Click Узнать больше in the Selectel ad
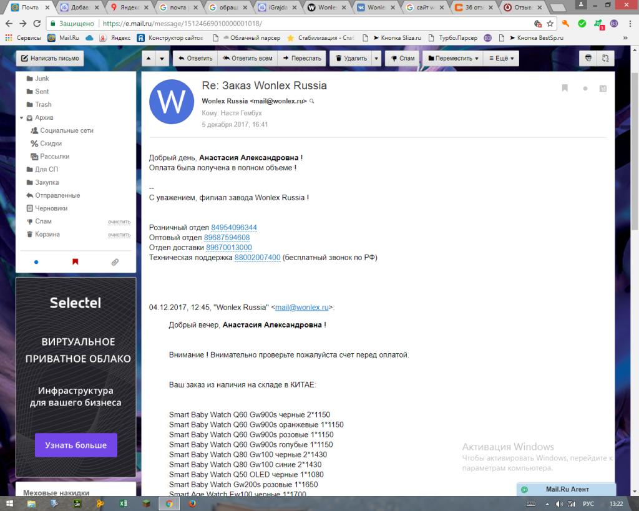This screenshot has height=511, width=639. (76, 445)
